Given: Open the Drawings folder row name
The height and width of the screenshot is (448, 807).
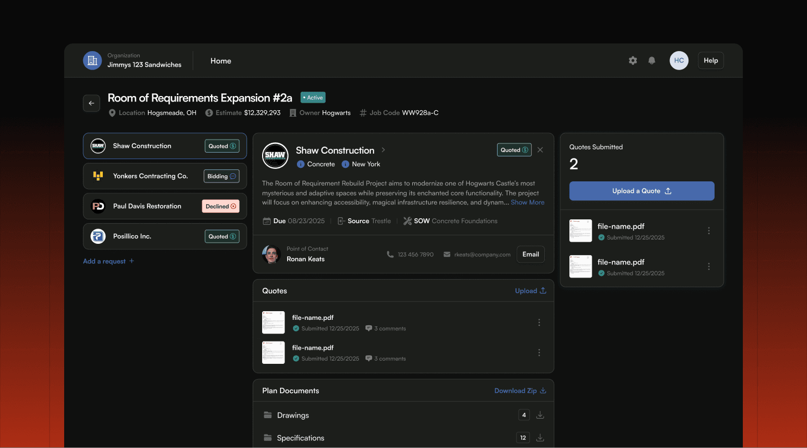Looking at the screenshot, I should pyautogui.click(x=293, y=415).
